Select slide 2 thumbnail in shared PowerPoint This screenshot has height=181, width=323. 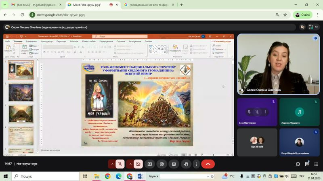tap(21, 92)
